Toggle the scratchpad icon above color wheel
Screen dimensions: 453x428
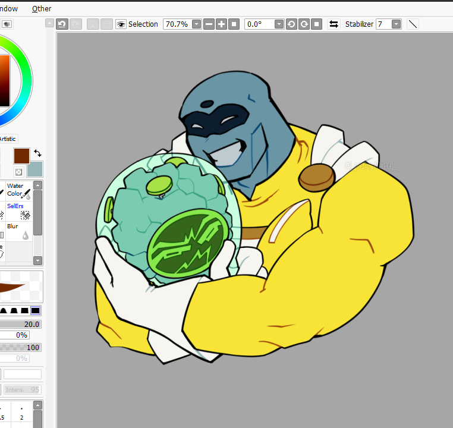pyautogui.click(x=7, y=24)
